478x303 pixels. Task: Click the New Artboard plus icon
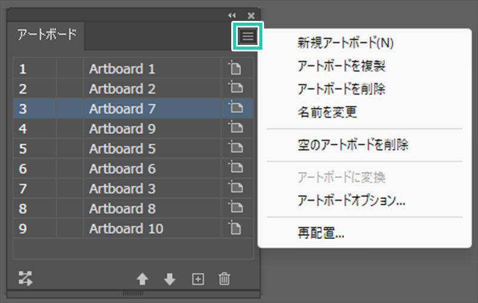click(x=198, y=278)
